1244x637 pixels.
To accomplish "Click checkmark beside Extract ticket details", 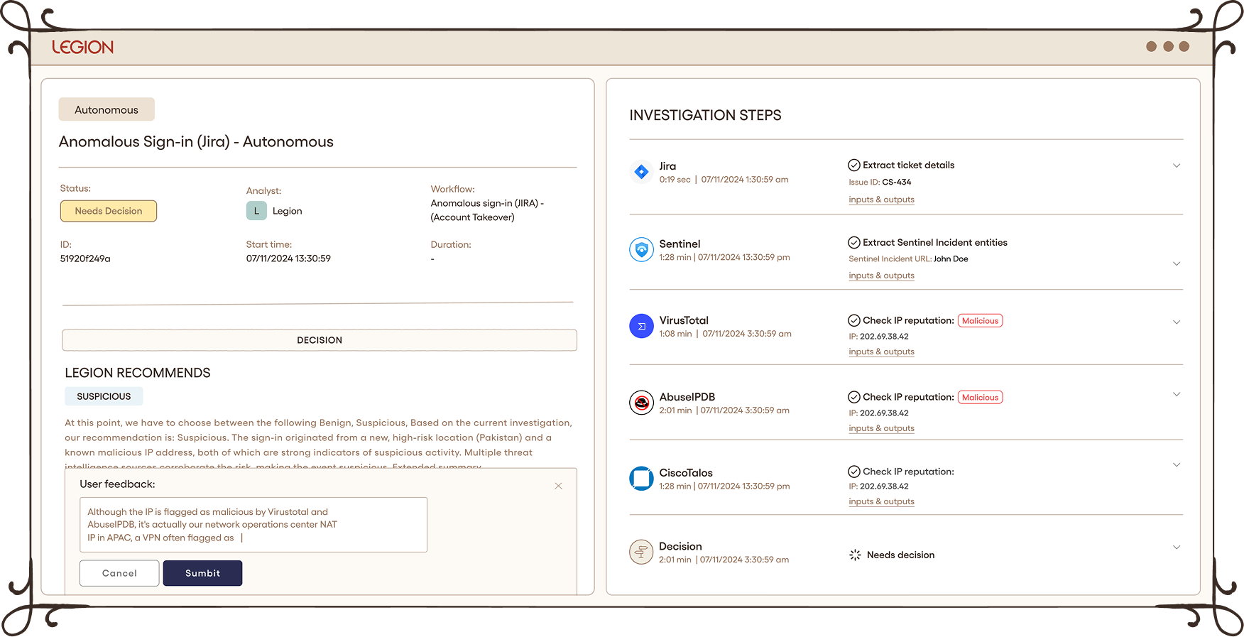I will coord(854,165).
